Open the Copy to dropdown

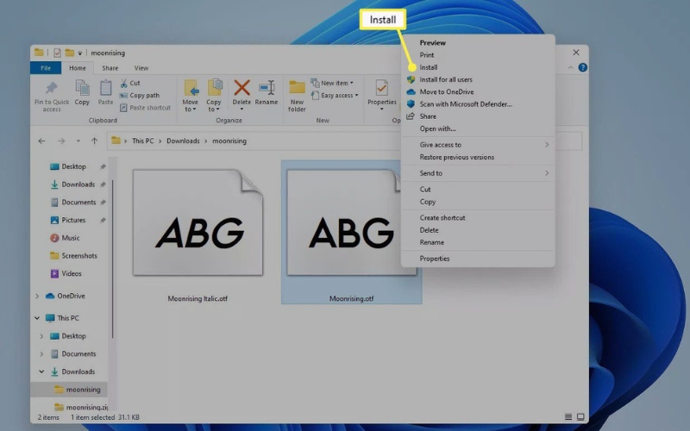(214, 96)
